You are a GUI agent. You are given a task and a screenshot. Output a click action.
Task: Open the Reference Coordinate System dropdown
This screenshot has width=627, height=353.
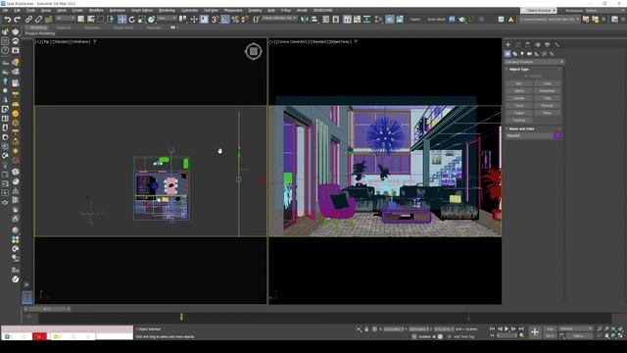click(167, 19)
